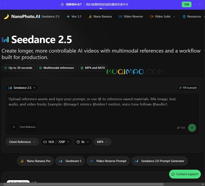Open Video Reverse nav link
The height and width of the screenshot is (186, 205).
tap(131, 17)
